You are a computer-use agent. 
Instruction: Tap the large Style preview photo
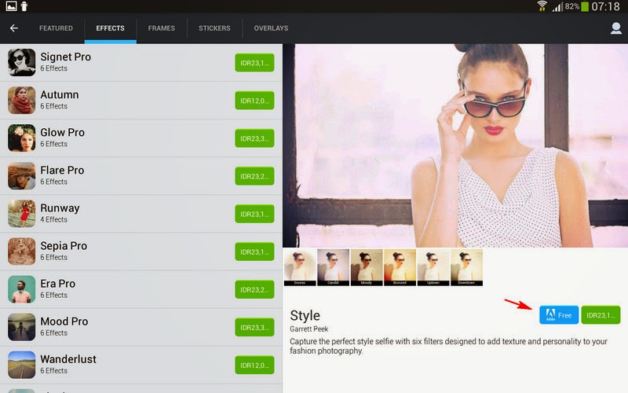point(455,145)
